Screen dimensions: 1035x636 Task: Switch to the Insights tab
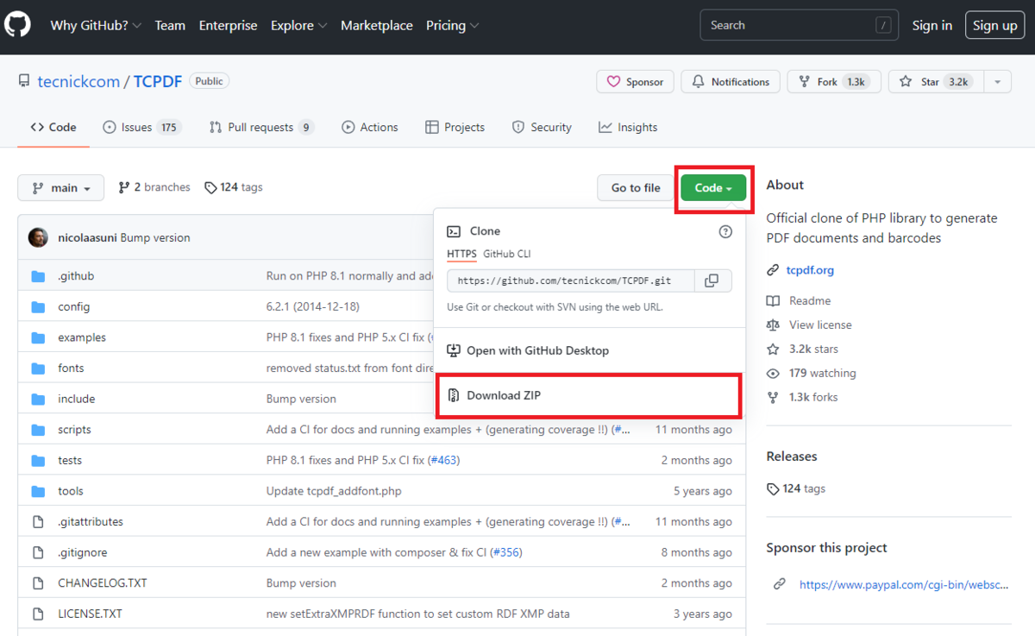[628, 128]
